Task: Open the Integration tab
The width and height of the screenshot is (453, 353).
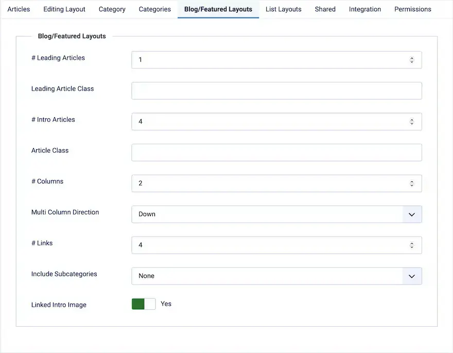Action: point(365,9)
